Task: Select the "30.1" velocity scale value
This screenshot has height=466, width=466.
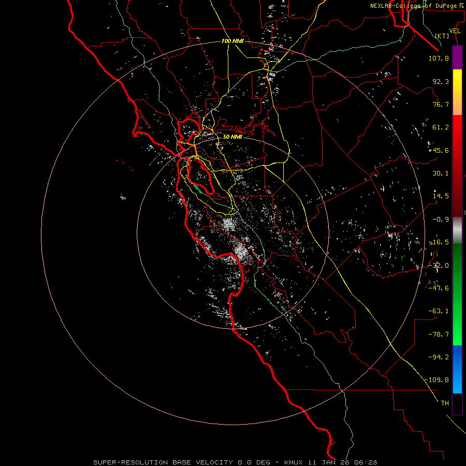Action: [x=441, y=173]
